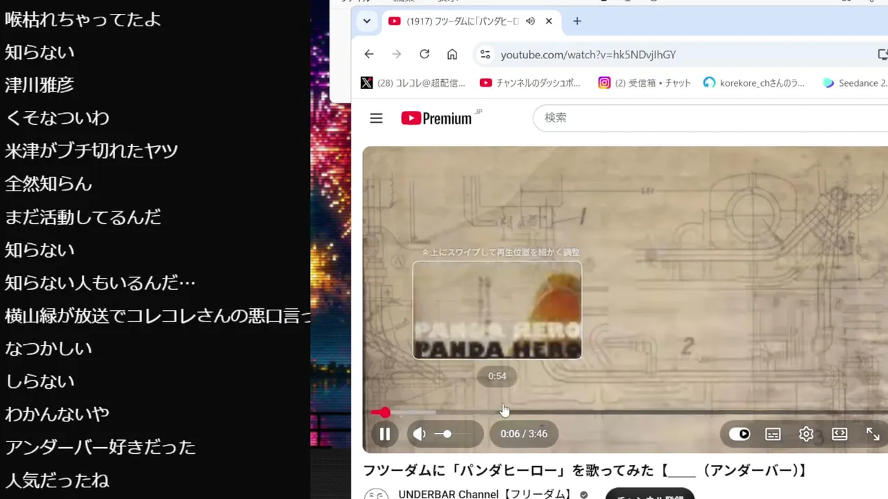Viewport: 888px width, 499px height.
Task: Toggle video subtitles captions
Action: (x=773, y=435)
